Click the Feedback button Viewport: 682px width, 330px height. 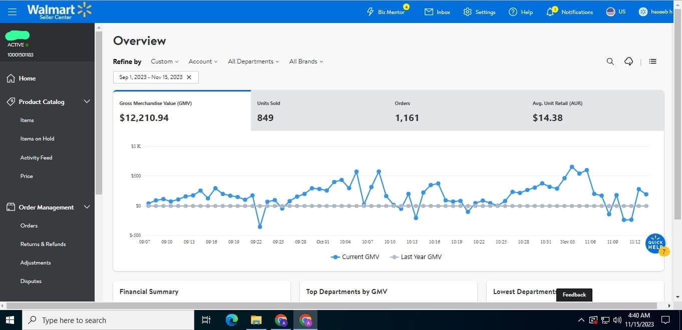[x=574, y=294]
